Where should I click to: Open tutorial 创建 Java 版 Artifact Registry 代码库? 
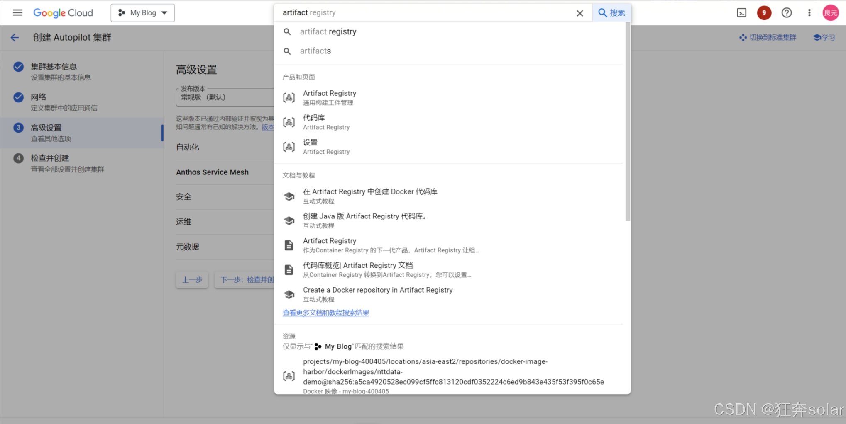point(448,220)
